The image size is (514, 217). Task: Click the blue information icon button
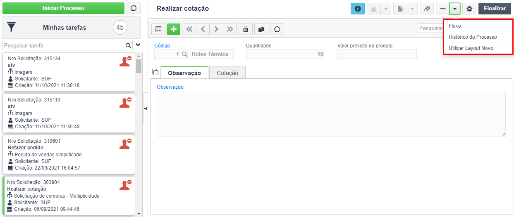click(358, 8)
